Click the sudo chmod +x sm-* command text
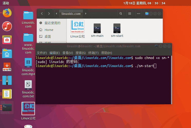Screen dimensions: 191x128 pos(152,58)
